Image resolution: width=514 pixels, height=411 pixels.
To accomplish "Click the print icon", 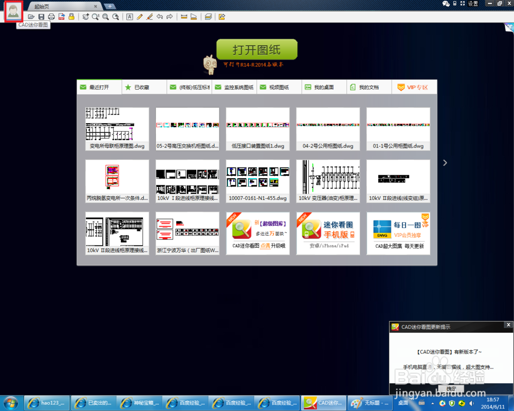I will (x=51, y=17).
